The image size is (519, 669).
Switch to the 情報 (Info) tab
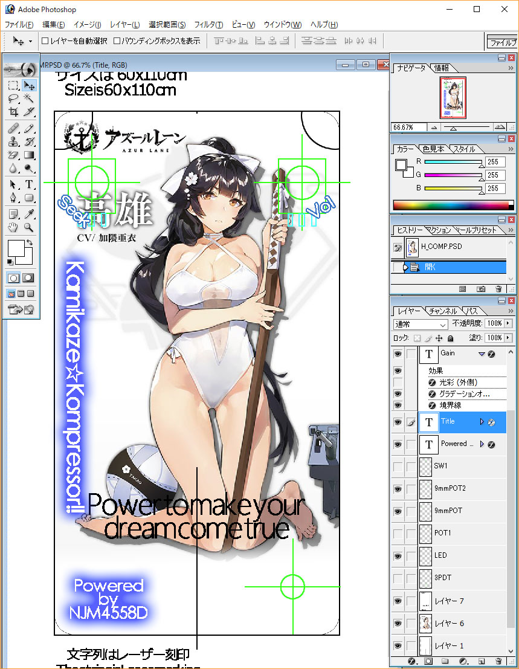[442, 68]
